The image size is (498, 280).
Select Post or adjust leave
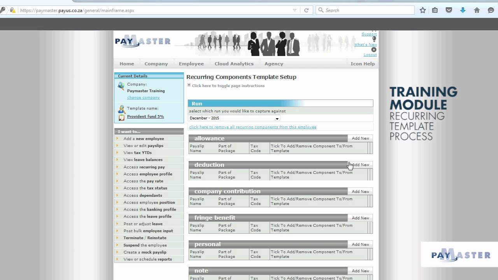coord(143,224)
